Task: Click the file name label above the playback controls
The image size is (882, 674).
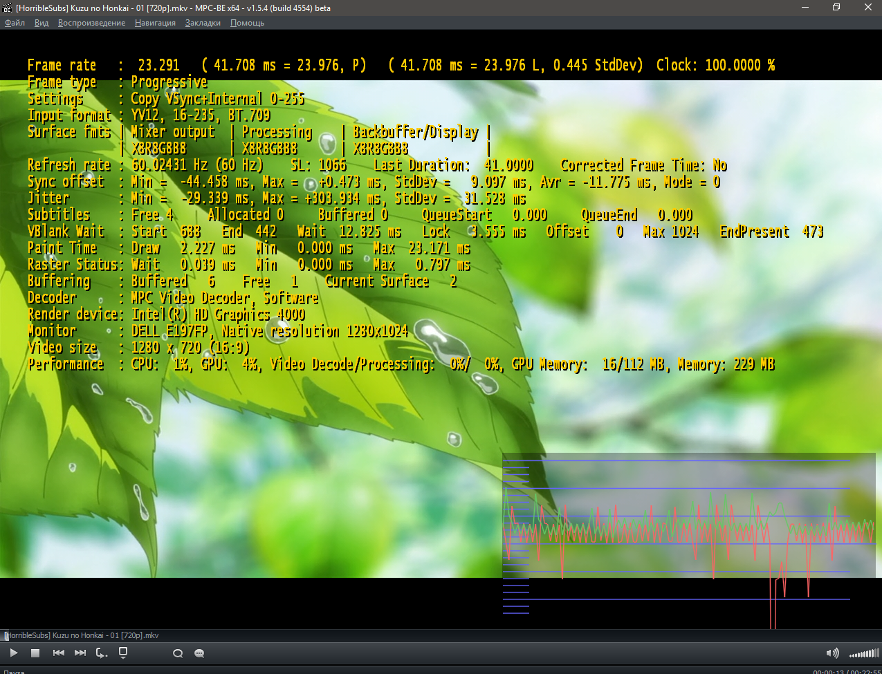Action: coord(83,635)
